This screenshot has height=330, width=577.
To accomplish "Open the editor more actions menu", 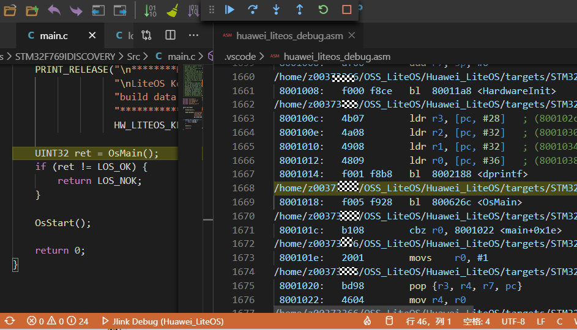I will [x=193, y=35].
